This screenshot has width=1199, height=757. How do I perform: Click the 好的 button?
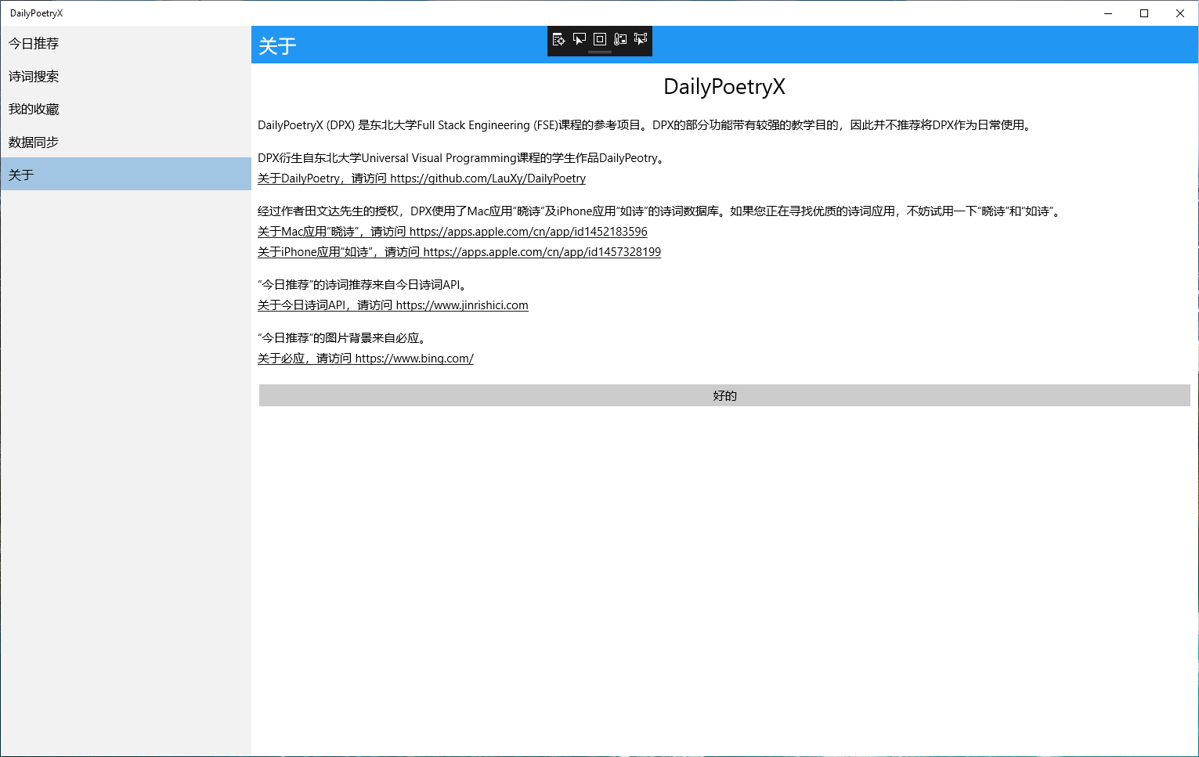tap(724, 395)
